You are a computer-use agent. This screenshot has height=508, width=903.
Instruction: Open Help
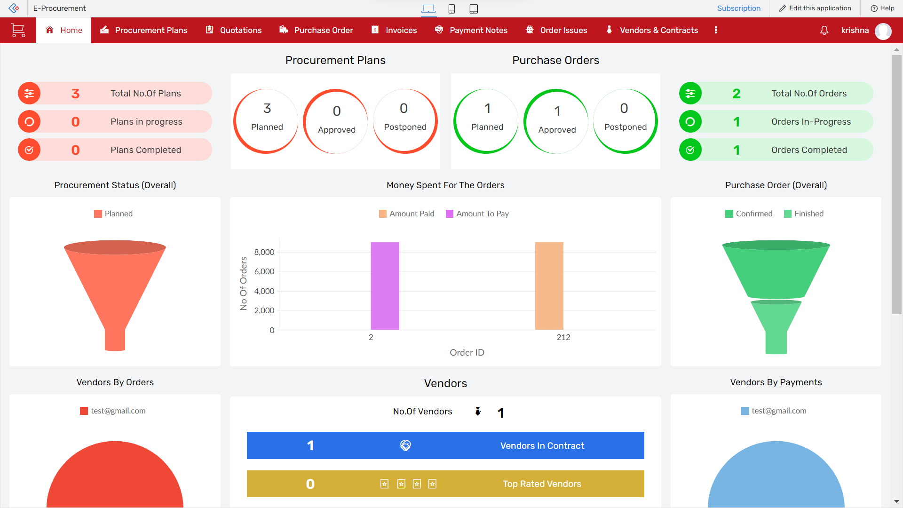point(882,8)
